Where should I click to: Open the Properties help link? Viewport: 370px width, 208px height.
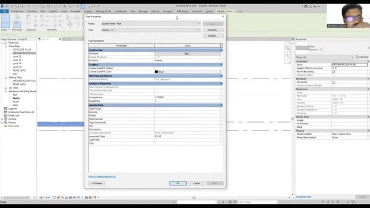(304, 196)
